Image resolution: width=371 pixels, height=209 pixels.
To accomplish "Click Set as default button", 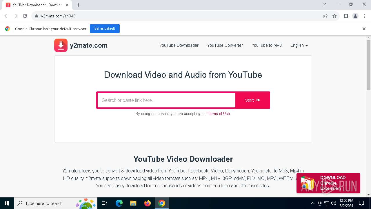I will point(105,28).
